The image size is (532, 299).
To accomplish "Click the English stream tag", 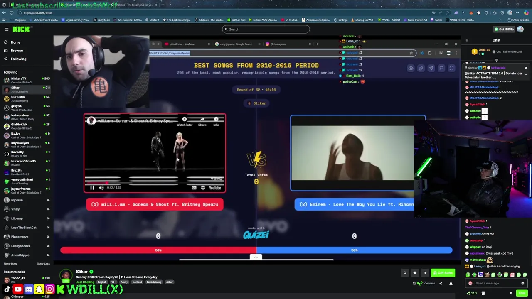I will coord(102,282).
